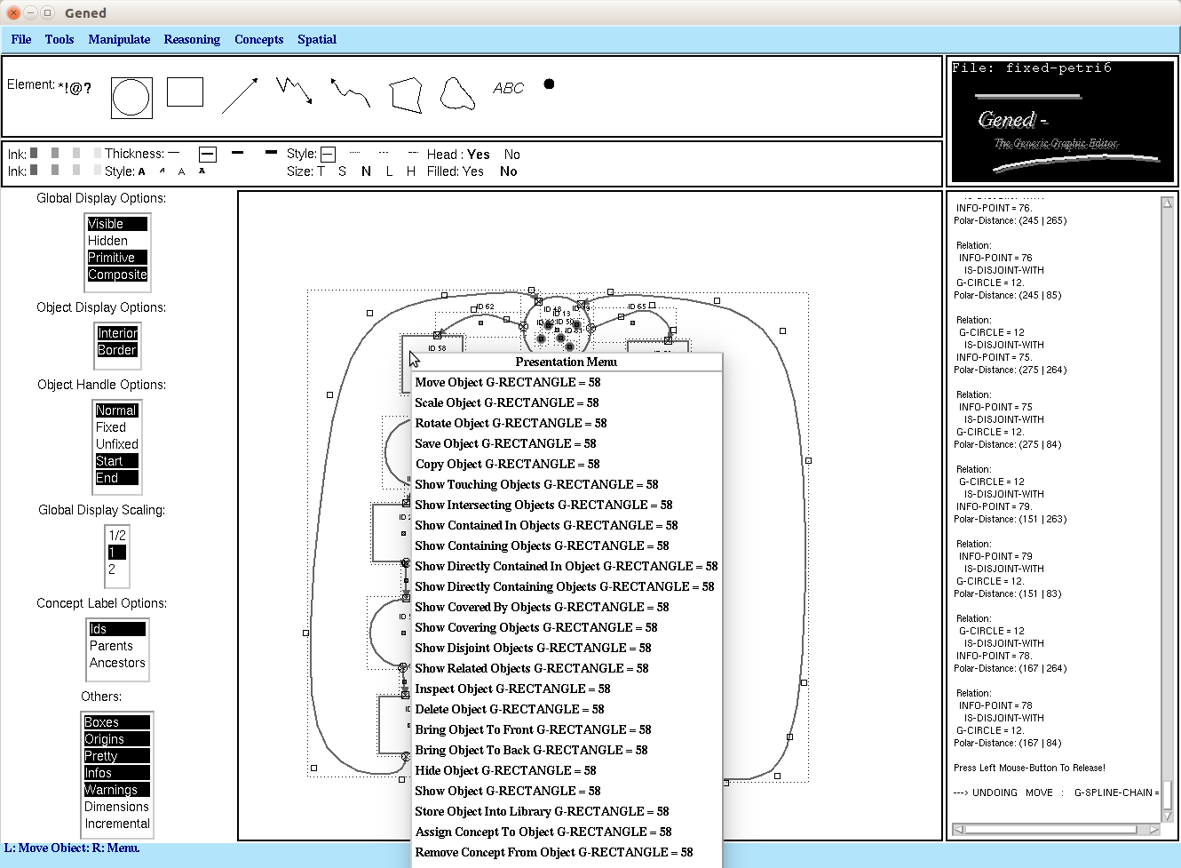Image resolution: width=1181 pixels, height=868 pixels.
Task: Set arrow Head to No
Action: (512, 155)
